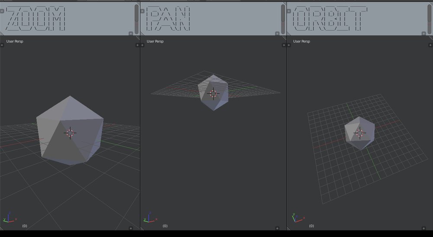Image resolution: width=433 pixels, height=237 pixels.
Task: Show properties plus at PAN viewport top-right
Action: 284,45
